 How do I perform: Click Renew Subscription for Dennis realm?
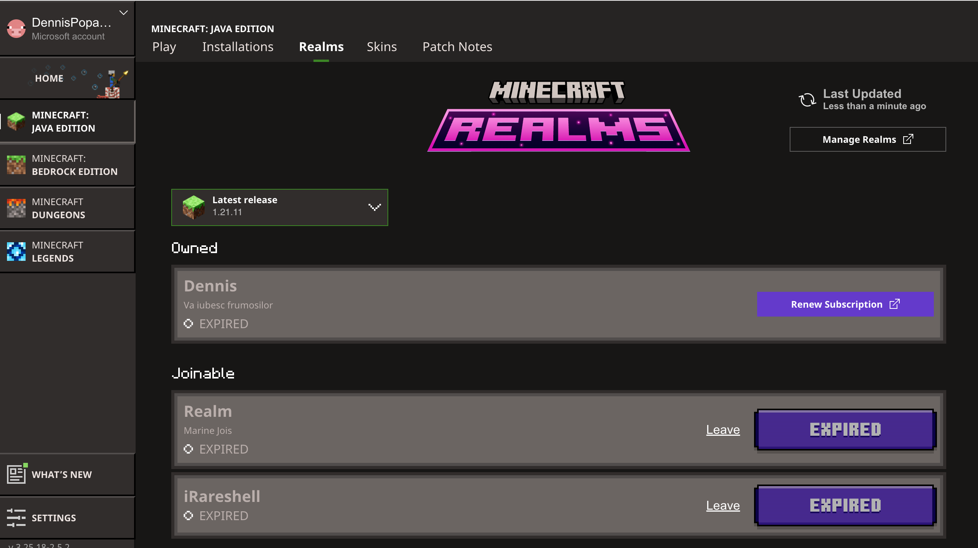coord(845,304)
